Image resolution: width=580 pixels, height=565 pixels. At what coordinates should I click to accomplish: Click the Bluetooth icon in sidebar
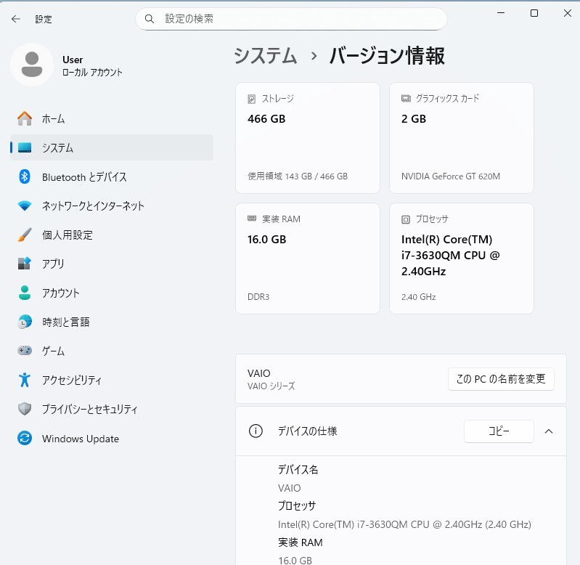tap(25, 177)
